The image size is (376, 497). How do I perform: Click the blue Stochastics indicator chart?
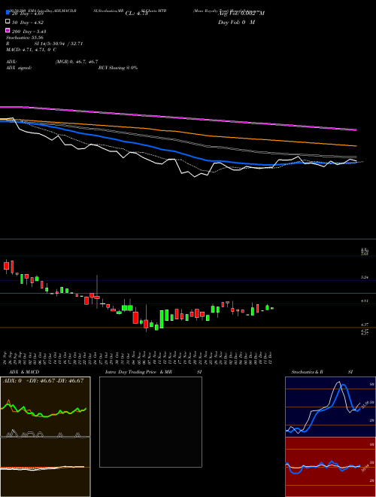[x=330, y=407]
